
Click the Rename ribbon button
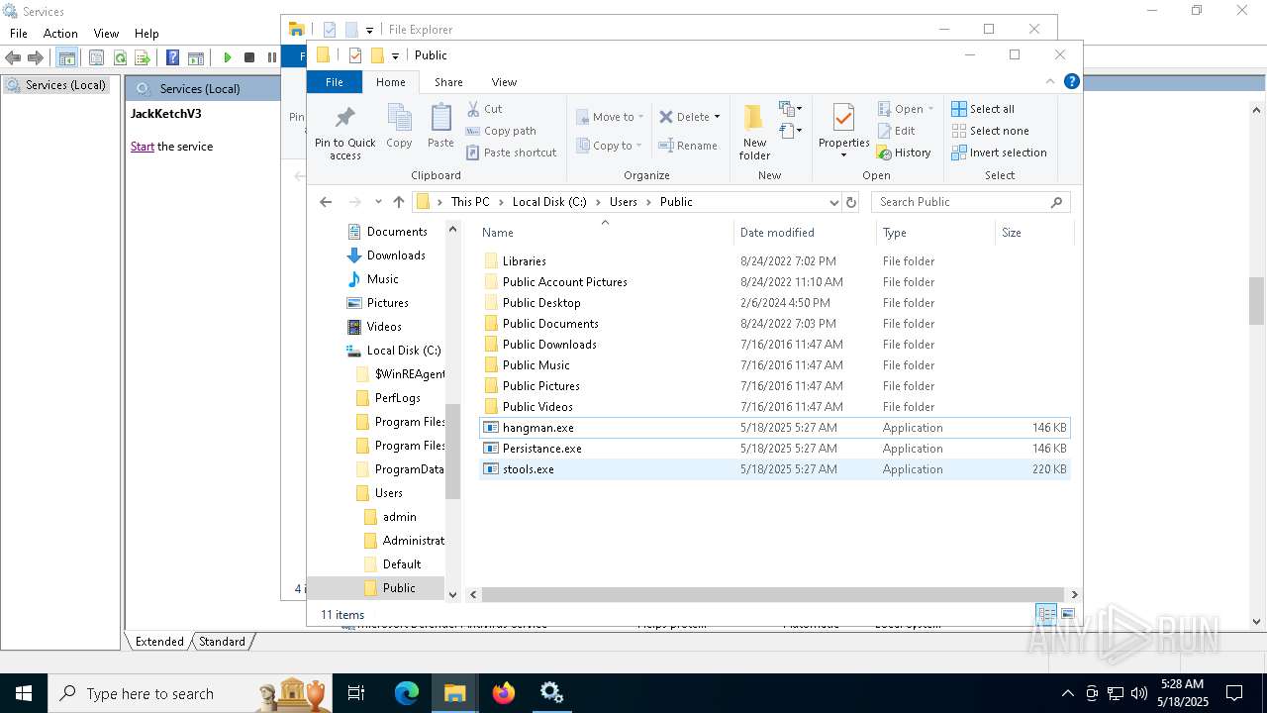click(x=689, y=146)
